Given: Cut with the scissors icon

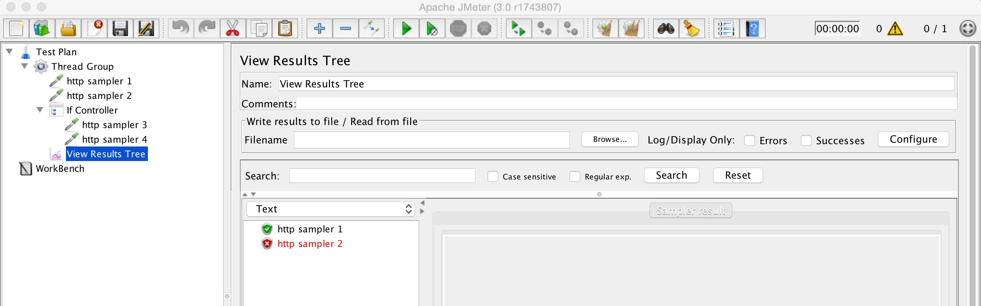Looking at the screenshot, I should point(233,28).
